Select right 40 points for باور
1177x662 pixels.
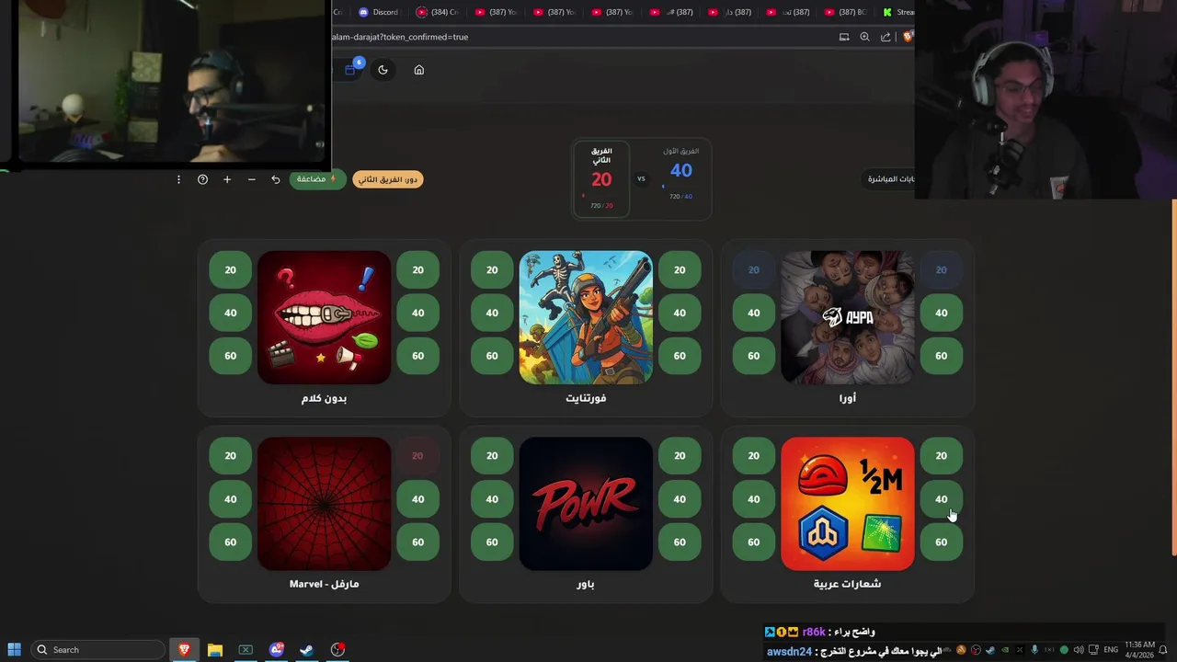(x=680, y=499)
